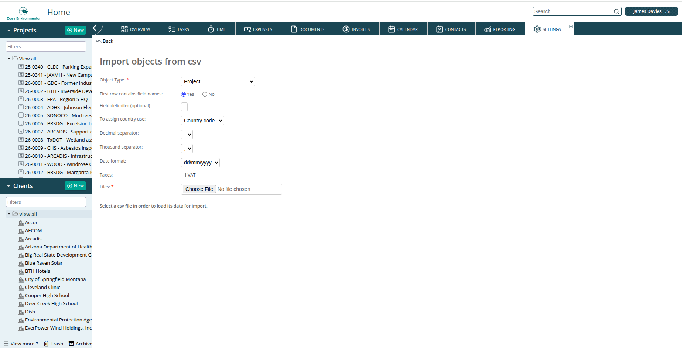Click the Zoey Environmental logo

coord(24,13)
